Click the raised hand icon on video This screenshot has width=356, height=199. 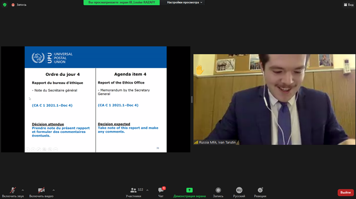click(200, 70)
